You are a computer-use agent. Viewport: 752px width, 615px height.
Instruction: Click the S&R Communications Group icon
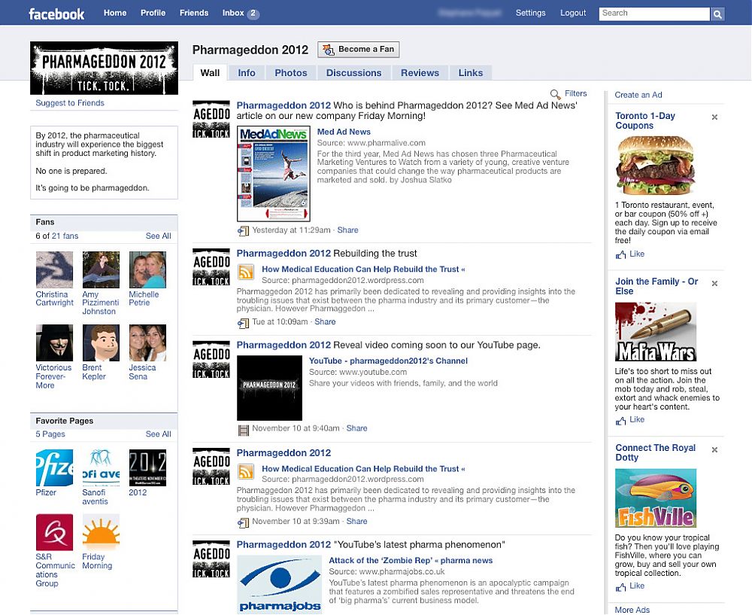pyautogui.click(x=54, y=532)
